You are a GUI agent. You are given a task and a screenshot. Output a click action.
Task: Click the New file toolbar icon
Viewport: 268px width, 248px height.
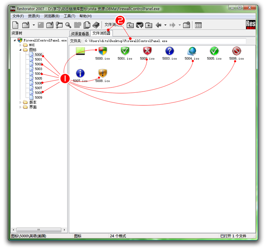coord(16,25)
